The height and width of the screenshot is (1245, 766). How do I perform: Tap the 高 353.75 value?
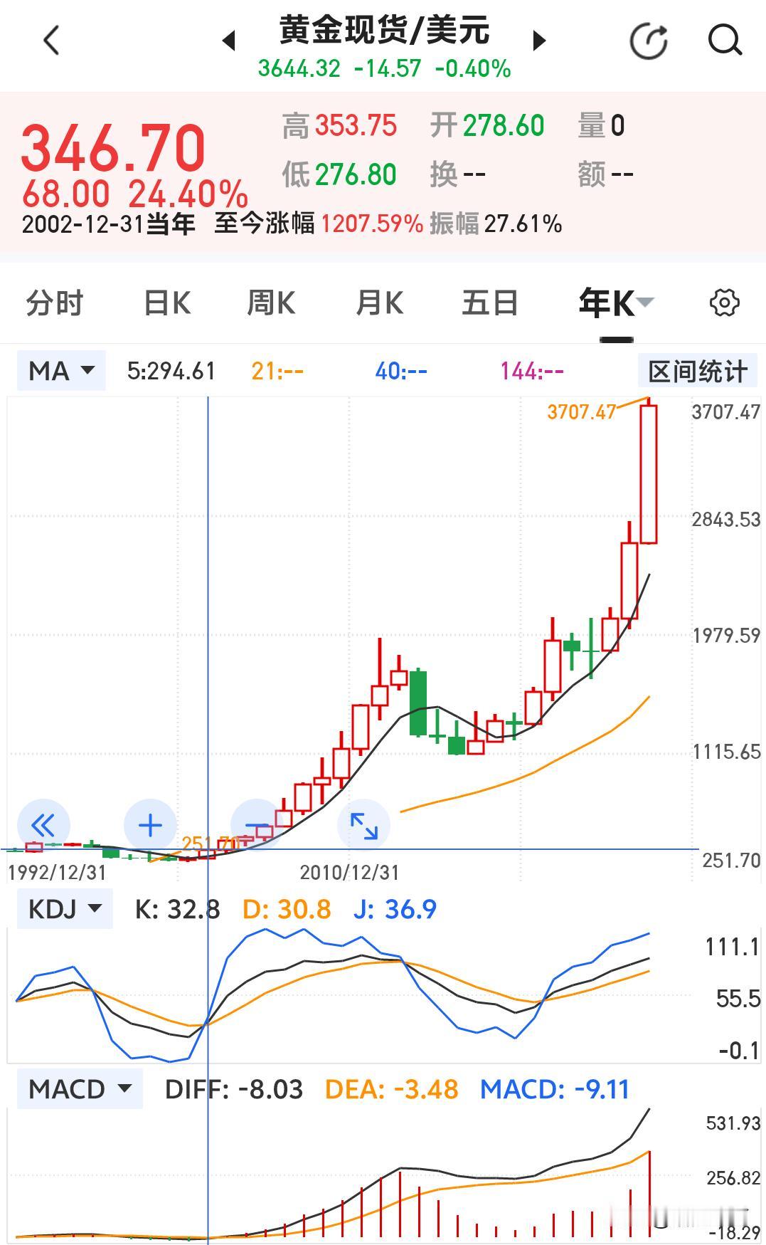click(339, 126)
